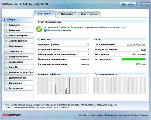Open the Журнал link
Screen dimensions: 151x120
(x=144, y=115)
